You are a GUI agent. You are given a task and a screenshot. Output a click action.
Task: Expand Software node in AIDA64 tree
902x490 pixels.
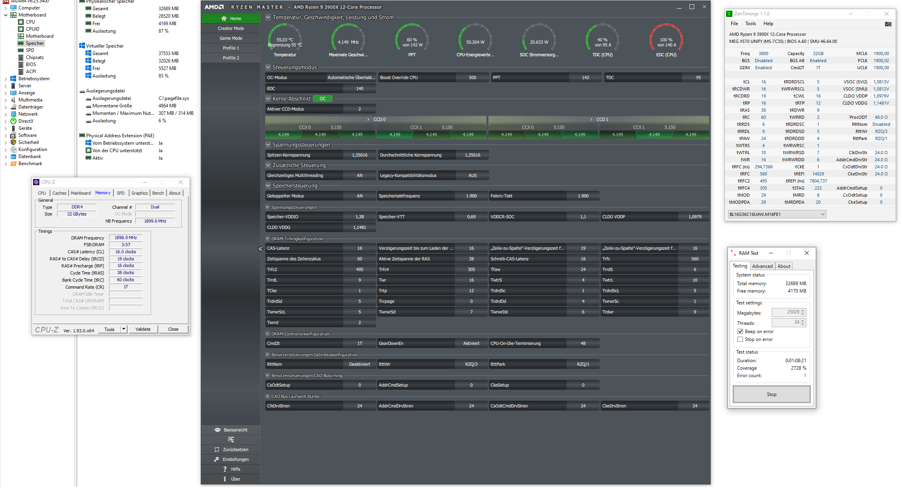pyautogui.click(x=6, y=135)
